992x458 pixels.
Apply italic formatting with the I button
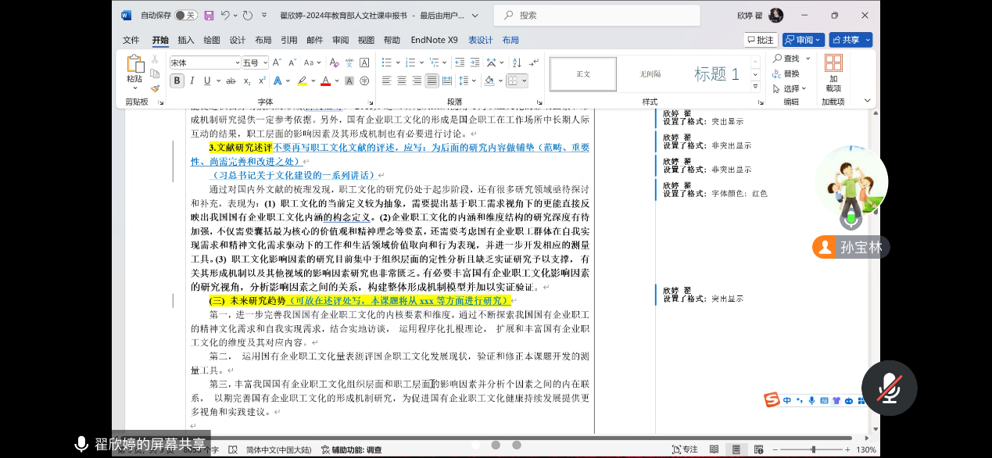click(193, 81)
